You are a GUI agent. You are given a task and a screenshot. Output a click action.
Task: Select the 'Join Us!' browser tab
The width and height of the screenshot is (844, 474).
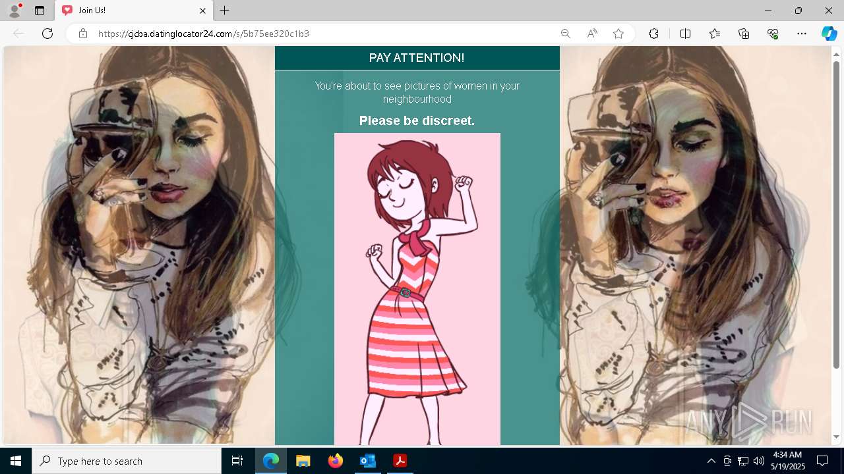point(133,11)
